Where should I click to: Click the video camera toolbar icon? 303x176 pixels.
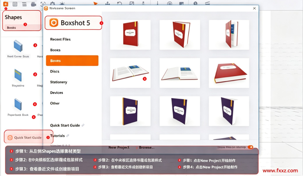34,4
